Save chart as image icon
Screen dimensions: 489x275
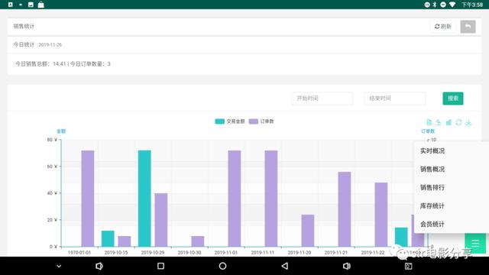pyautogui.click(x=468, y=122)
